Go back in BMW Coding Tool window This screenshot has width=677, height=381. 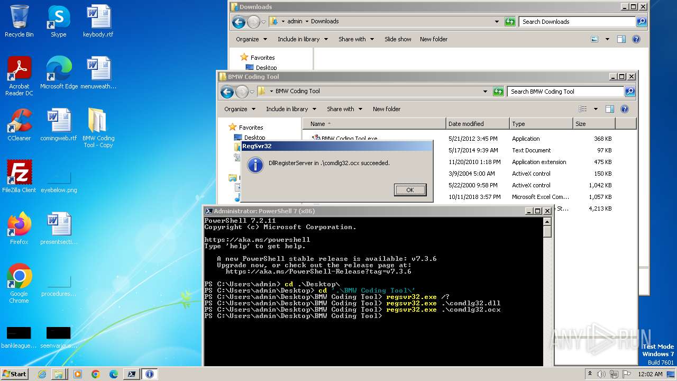point(227,92)
